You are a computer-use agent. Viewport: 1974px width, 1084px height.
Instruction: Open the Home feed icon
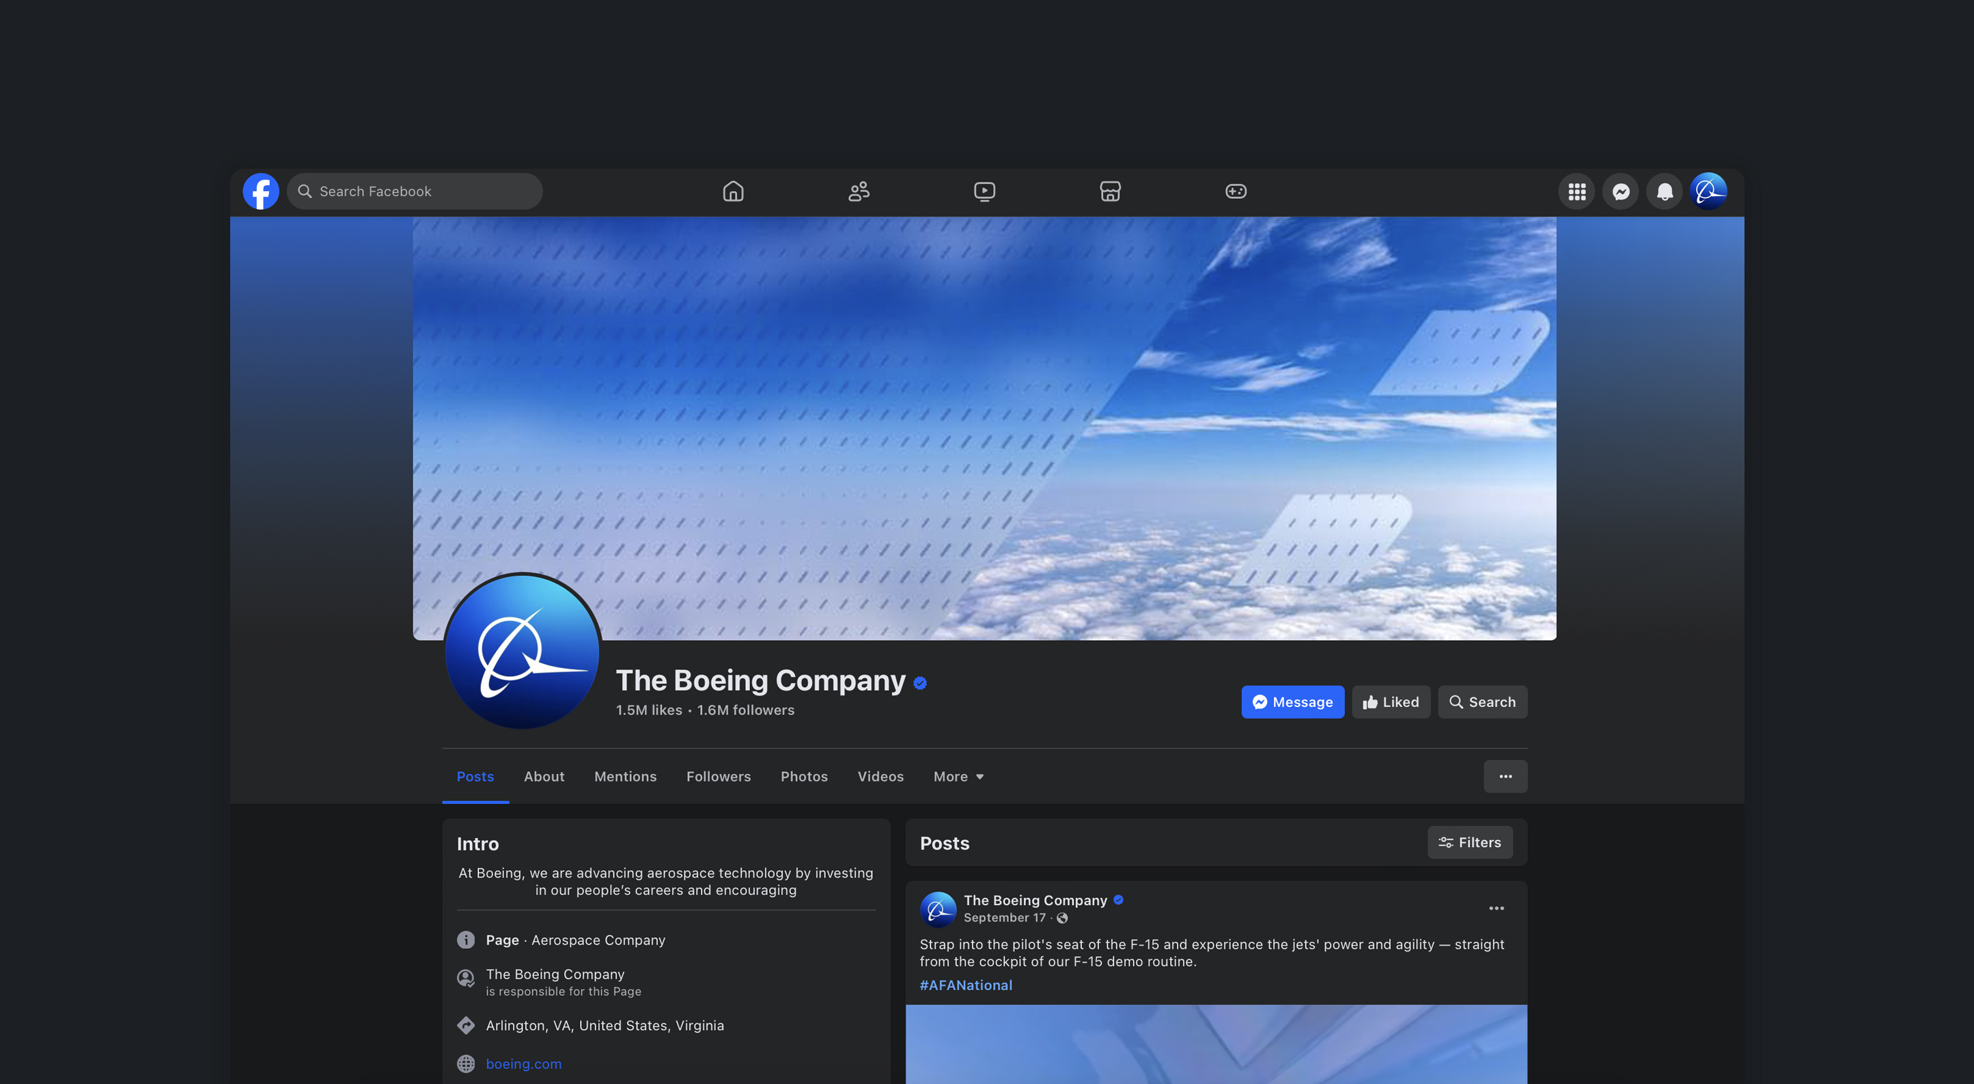pos(733,191)
